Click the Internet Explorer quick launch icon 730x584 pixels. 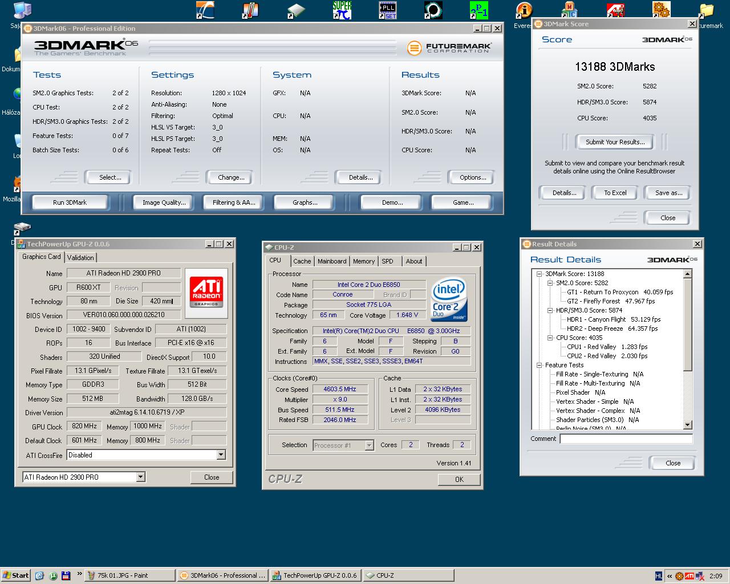(x=39, y=575)
